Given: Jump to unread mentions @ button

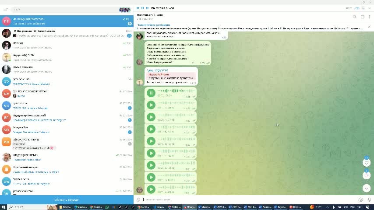Looking at the screenshot, I should 367,175.
